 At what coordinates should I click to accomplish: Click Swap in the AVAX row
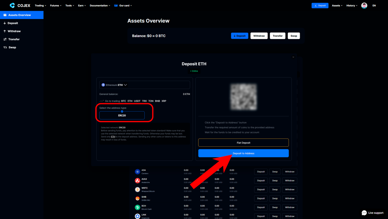(275, 181)
